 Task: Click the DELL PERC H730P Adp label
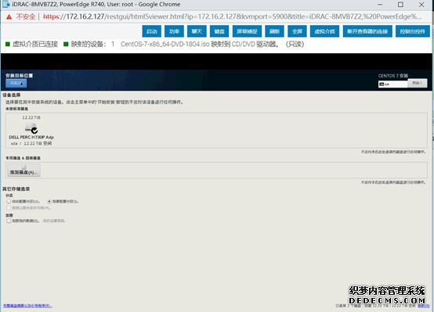click(31, 137)
